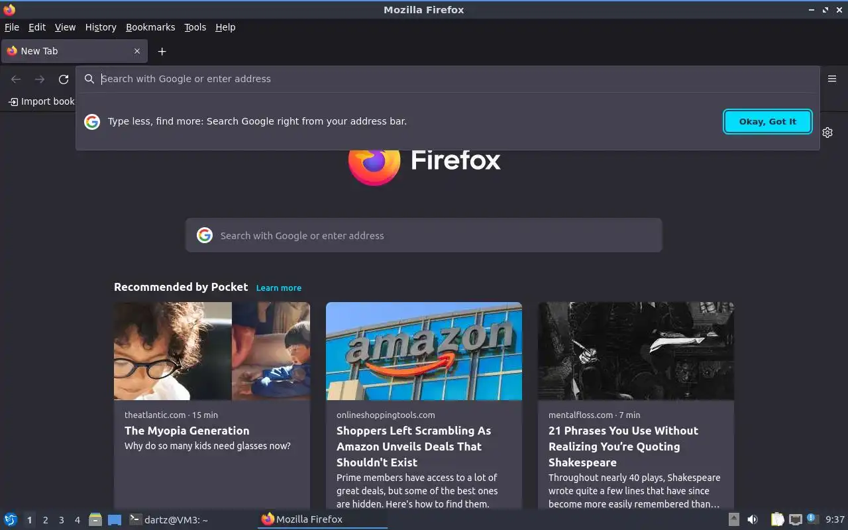This screenshot has width=848, height=530.
Task: Click the page search box with Google
Action: tap(424, 235)
